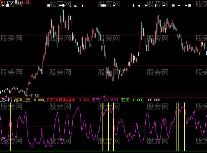Image resolution: width=207 pixels, height=153 pixels.
Task: Click the first yellow signal line on left
Action: pyautogui.click(x=10, y=126)
